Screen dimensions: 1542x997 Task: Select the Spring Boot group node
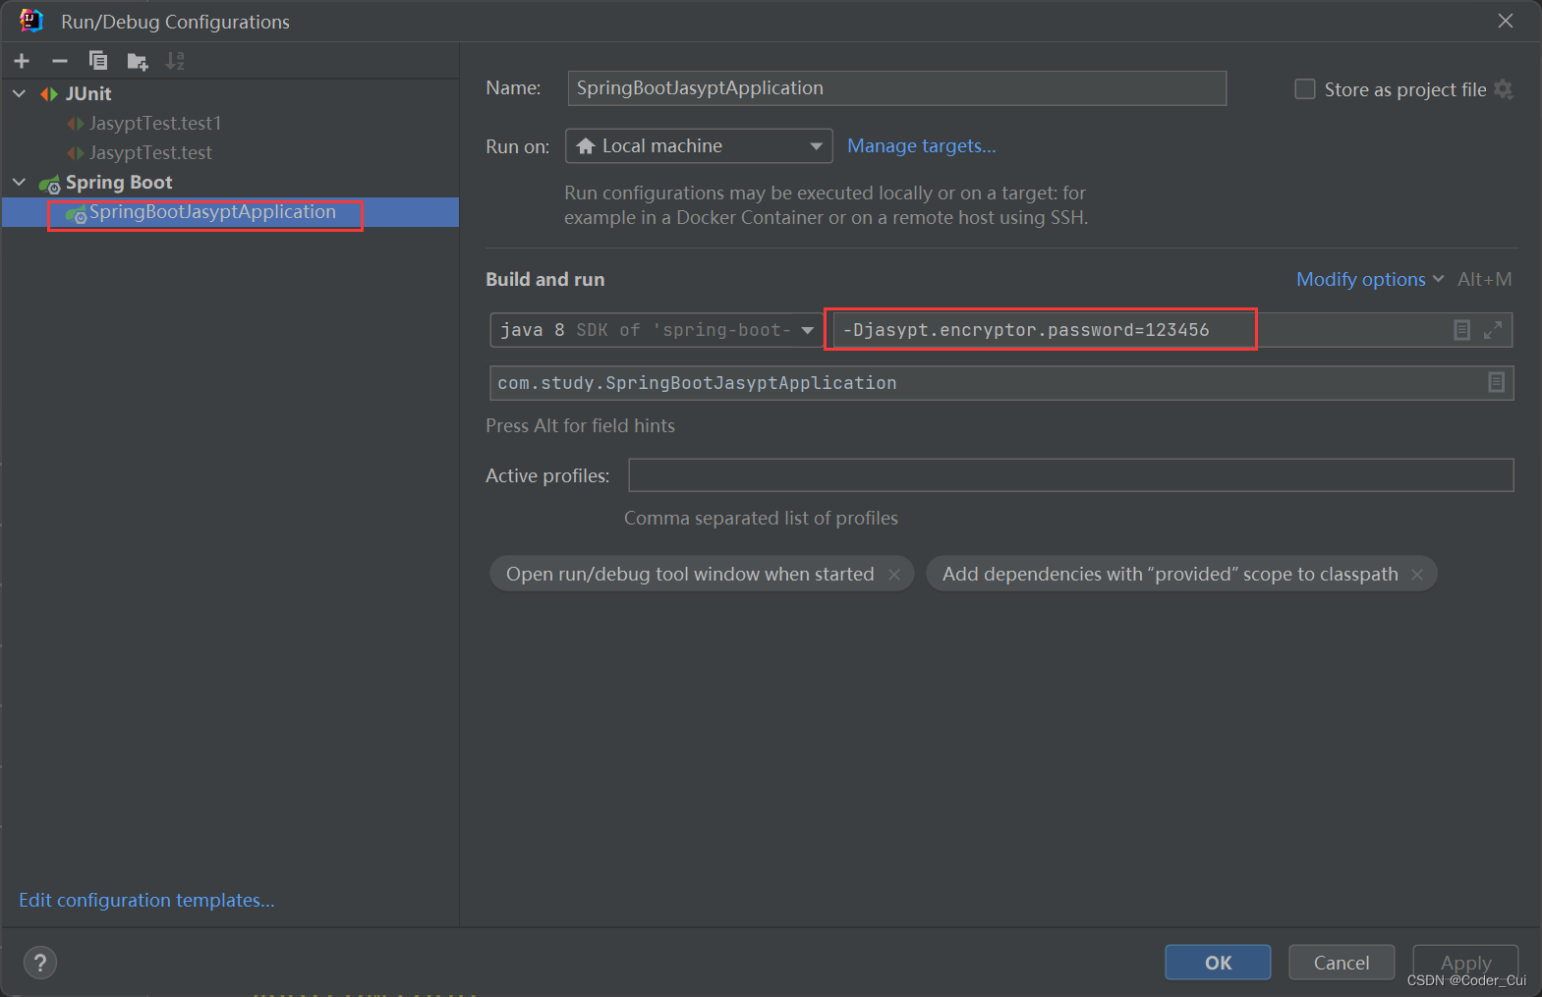pyautogui.click(x=119, y=182)
